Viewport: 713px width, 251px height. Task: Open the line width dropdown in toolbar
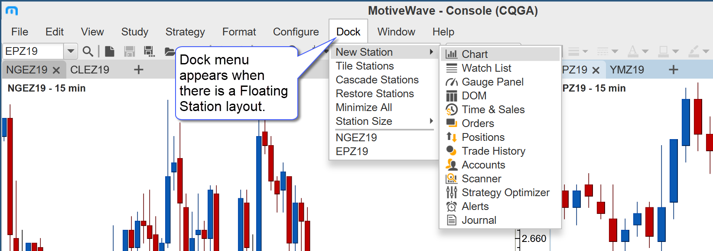(578, 51)
